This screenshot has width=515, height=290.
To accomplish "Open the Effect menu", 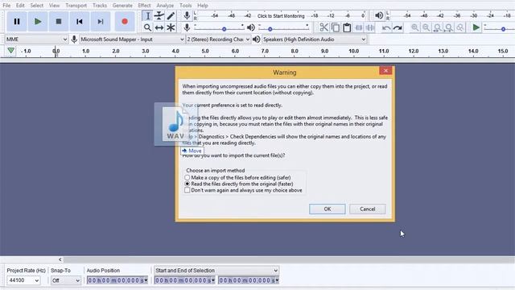I will [x=144, y=6].
